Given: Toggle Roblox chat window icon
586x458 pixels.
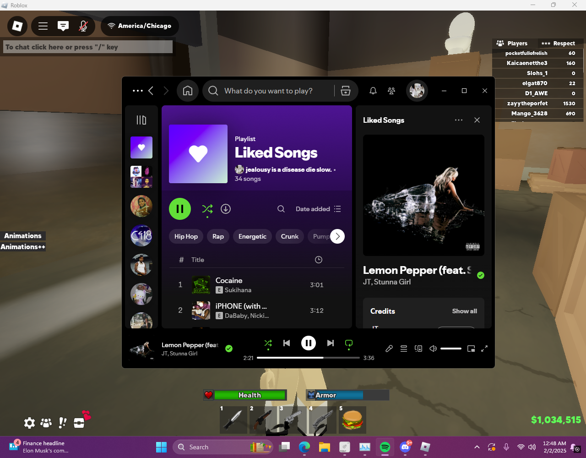Looking at the screenshot, I should point(63,26).
